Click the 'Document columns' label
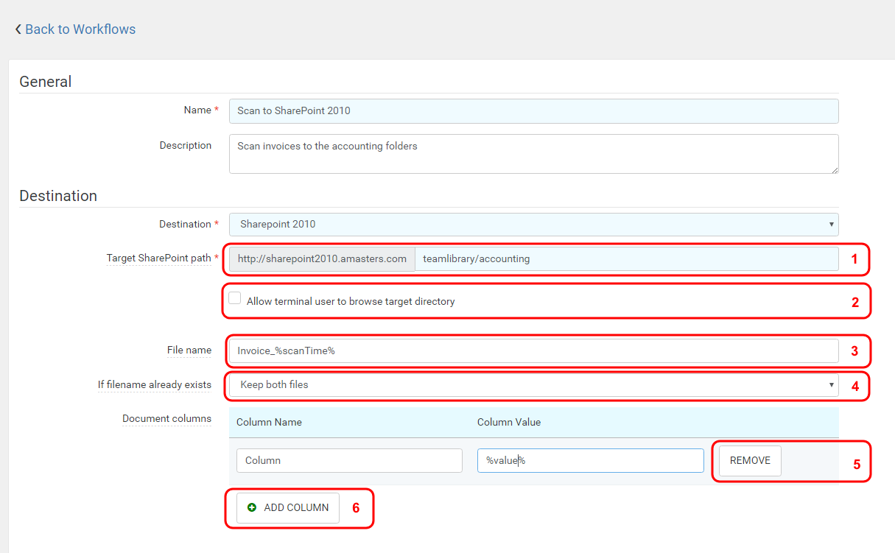The height and width of the screenshot is (553, 895). coord(166,418)
